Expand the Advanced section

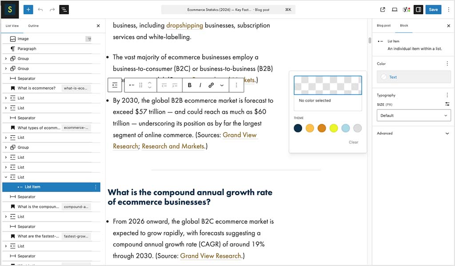[x=447, y=133]
